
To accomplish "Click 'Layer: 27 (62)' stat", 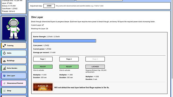I will [7, 3].
